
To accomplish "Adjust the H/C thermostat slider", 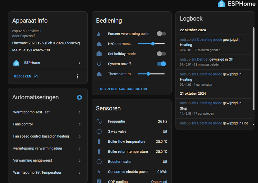I will 153,44.
